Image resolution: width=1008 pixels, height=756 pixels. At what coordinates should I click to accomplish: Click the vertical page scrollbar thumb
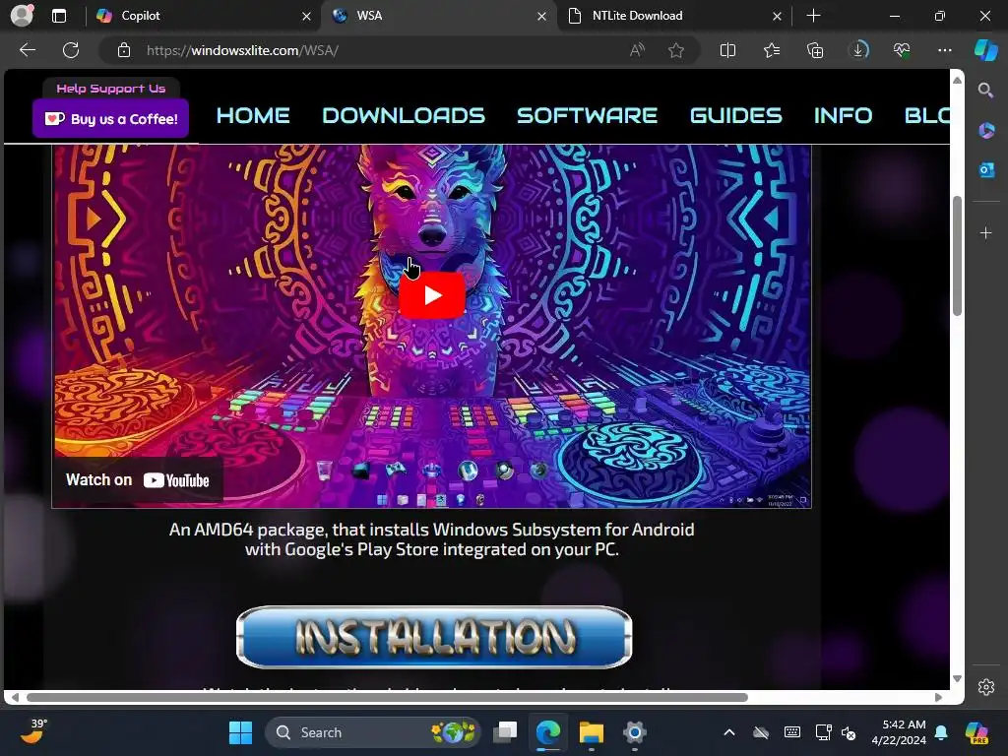957,256
